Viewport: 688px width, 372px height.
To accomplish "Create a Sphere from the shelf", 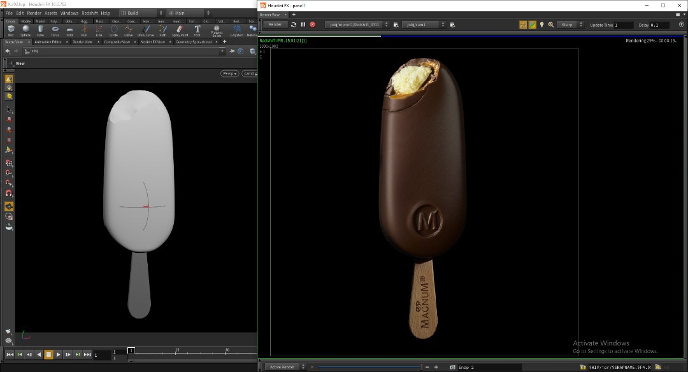I will click(25, 31).
